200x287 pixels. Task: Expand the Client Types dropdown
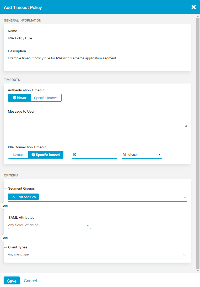point(185,255)
